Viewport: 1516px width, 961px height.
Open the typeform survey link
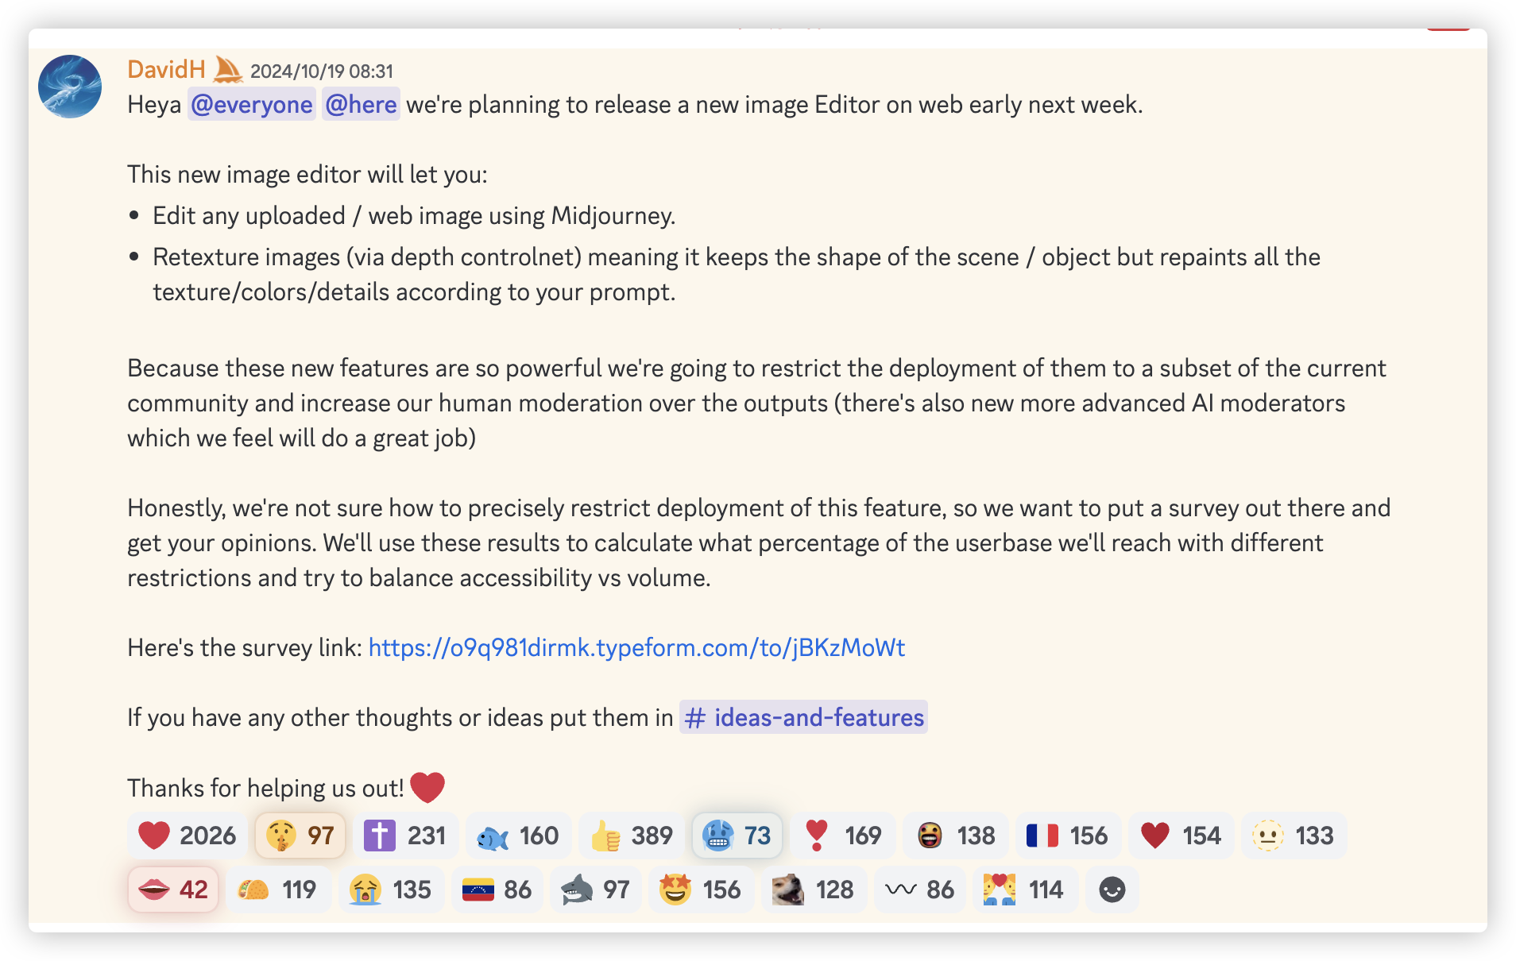[636, 648]
